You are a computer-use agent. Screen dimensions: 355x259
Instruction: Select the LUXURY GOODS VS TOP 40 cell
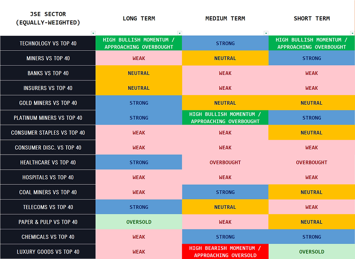tap(48, 252)
